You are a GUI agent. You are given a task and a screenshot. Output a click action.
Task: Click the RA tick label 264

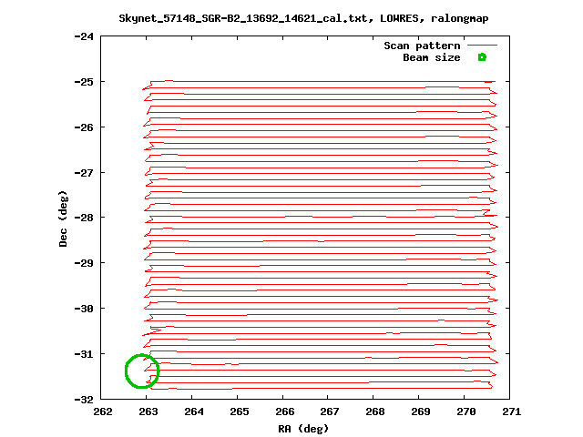tap(194, 412)
